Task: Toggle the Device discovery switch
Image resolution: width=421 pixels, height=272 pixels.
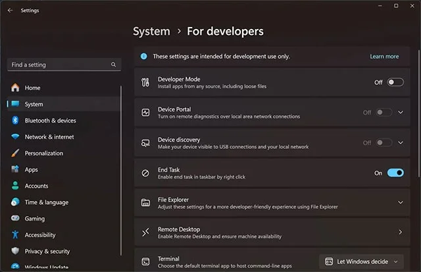Action: click(x=384, y=143)
